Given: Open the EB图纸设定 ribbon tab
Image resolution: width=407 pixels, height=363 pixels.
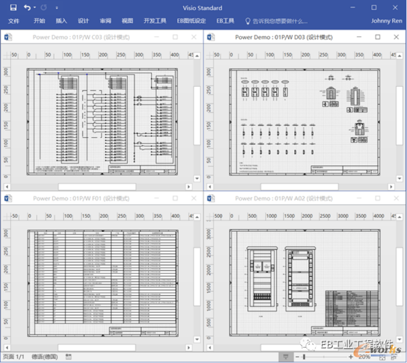Looking at the screenshot, I should tap(191, 21).
